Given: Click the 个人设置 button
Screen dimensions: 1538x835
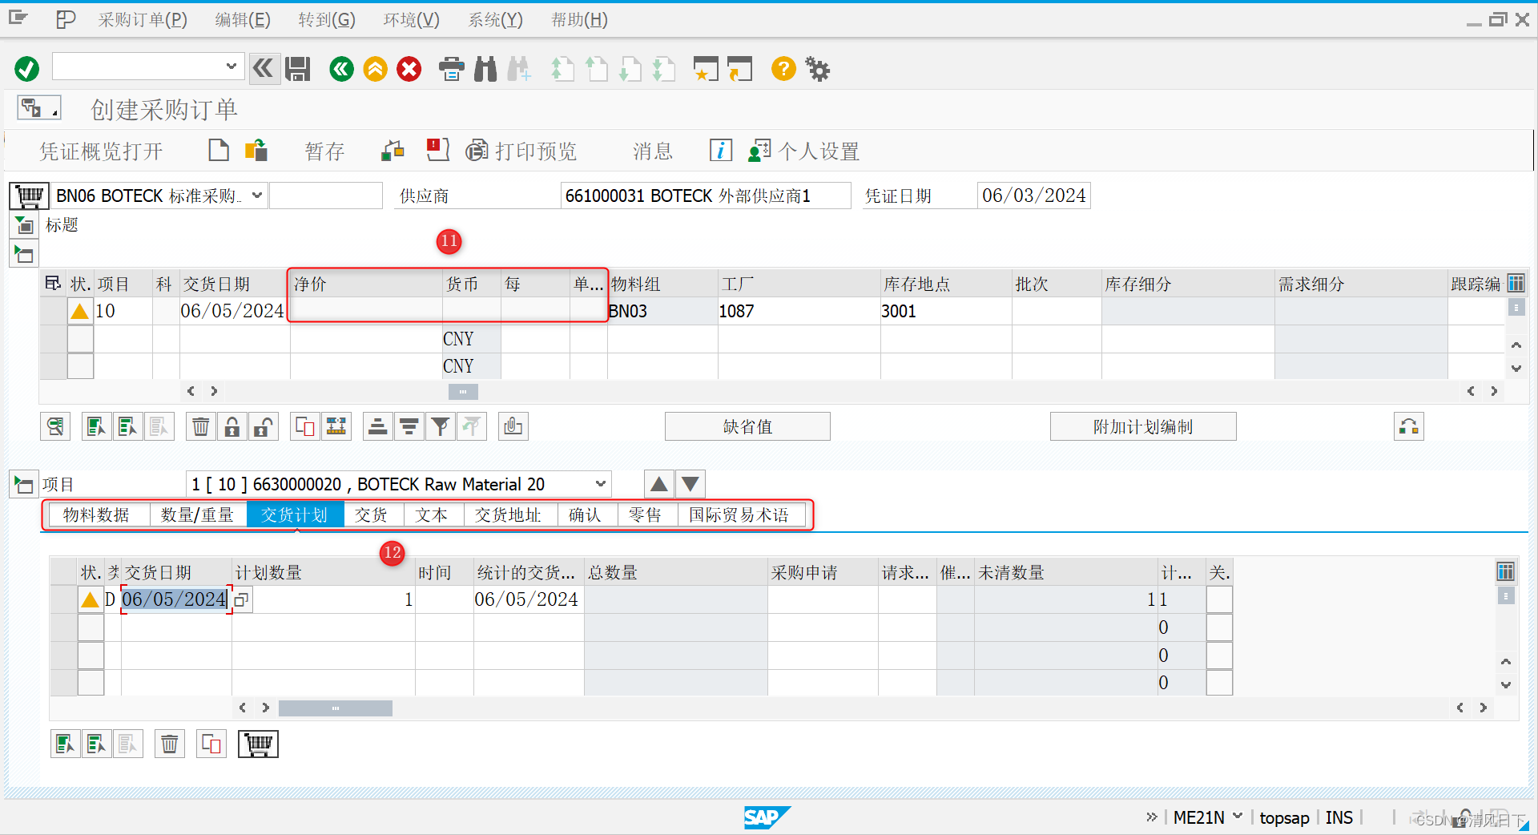Looking at the screenshot, I should [803, 151].
